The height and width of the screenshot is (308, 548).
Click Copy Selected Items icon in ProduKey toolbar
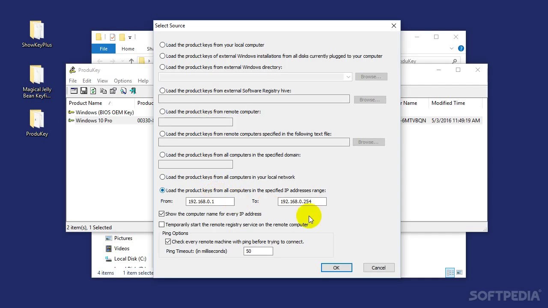[x=103, y=91]
